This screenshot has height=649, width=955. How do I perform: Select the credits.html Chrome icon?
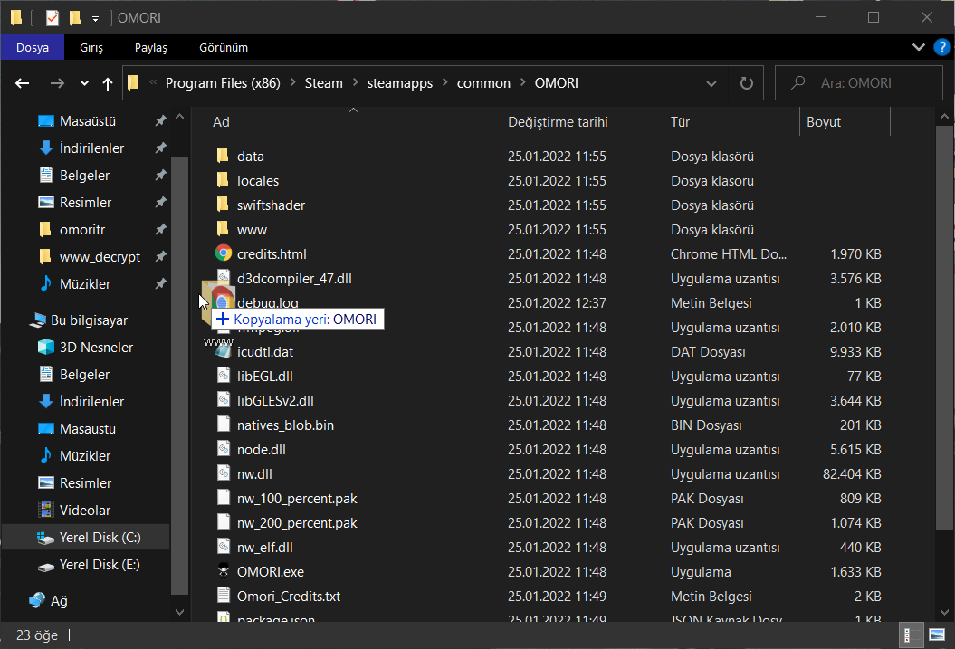(224, 253)
